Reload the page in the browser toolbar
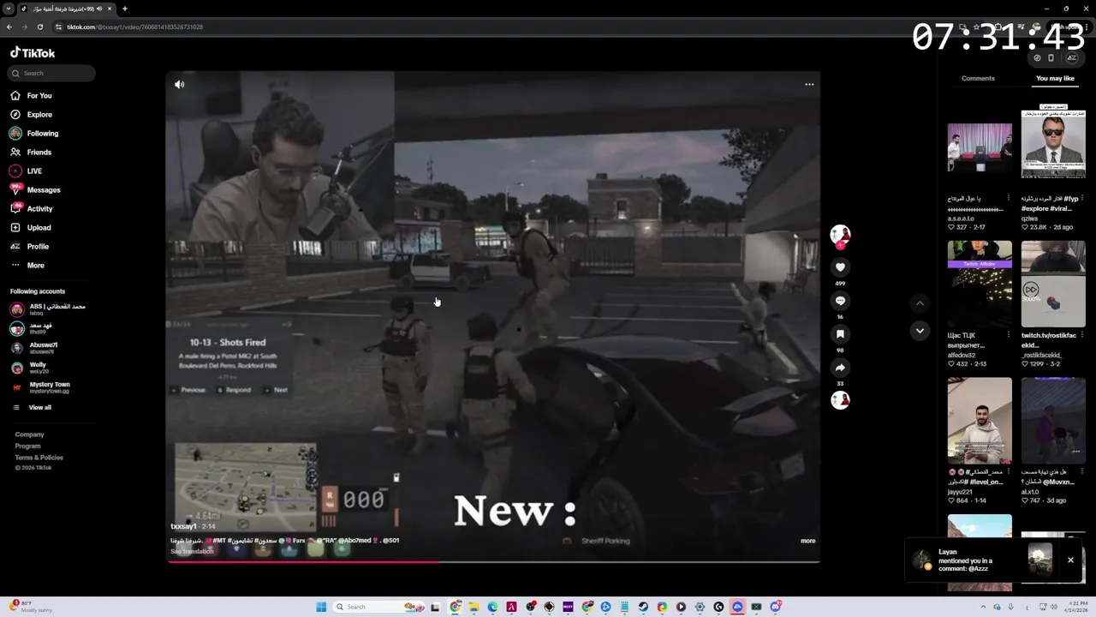This screenshot has width=1096, height=617. point(39,27)
